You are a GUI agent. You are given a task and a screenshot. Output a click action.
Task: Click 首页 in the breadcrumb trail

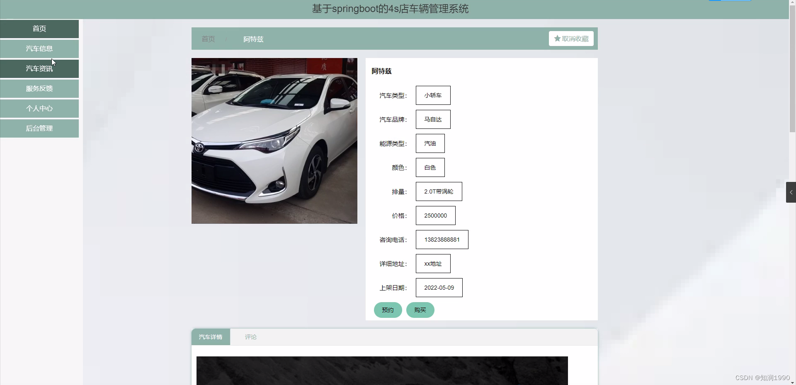(208, 39)
